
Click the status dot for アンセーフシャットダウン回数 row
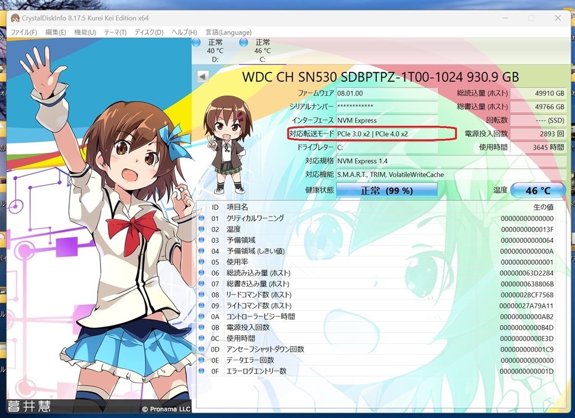[x=202, y=349]
